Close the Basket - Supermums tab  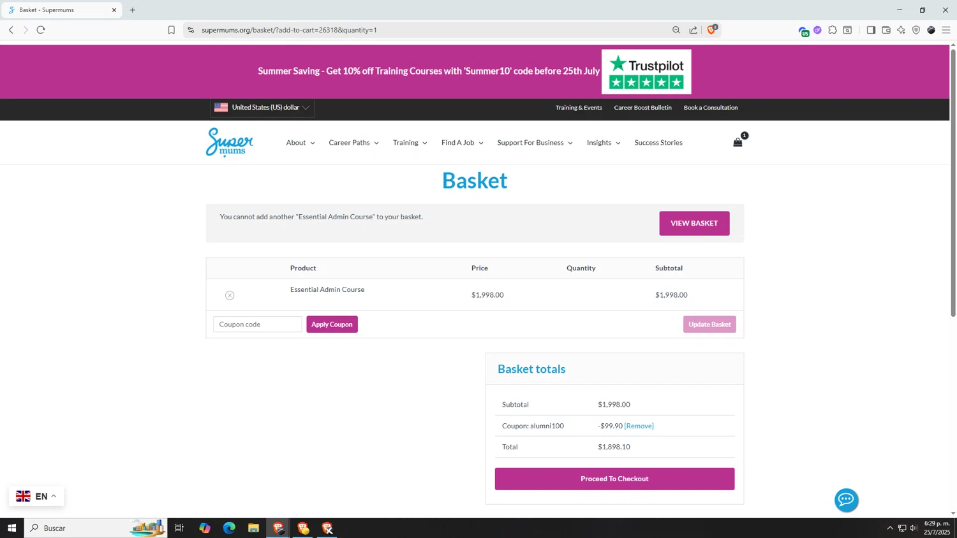pos(114,10)
